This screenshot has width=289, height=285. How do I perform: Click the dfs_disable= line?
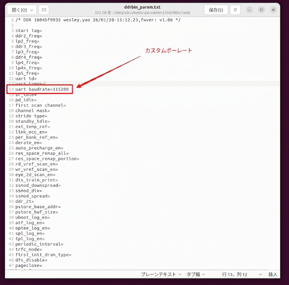pos(31,260)
